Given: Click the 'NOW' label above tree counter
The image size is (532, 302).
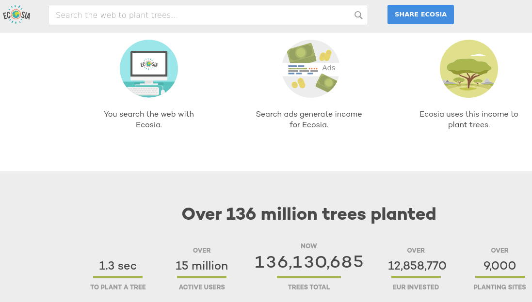Looking at the screenshot, I should (x=309, y=246).
